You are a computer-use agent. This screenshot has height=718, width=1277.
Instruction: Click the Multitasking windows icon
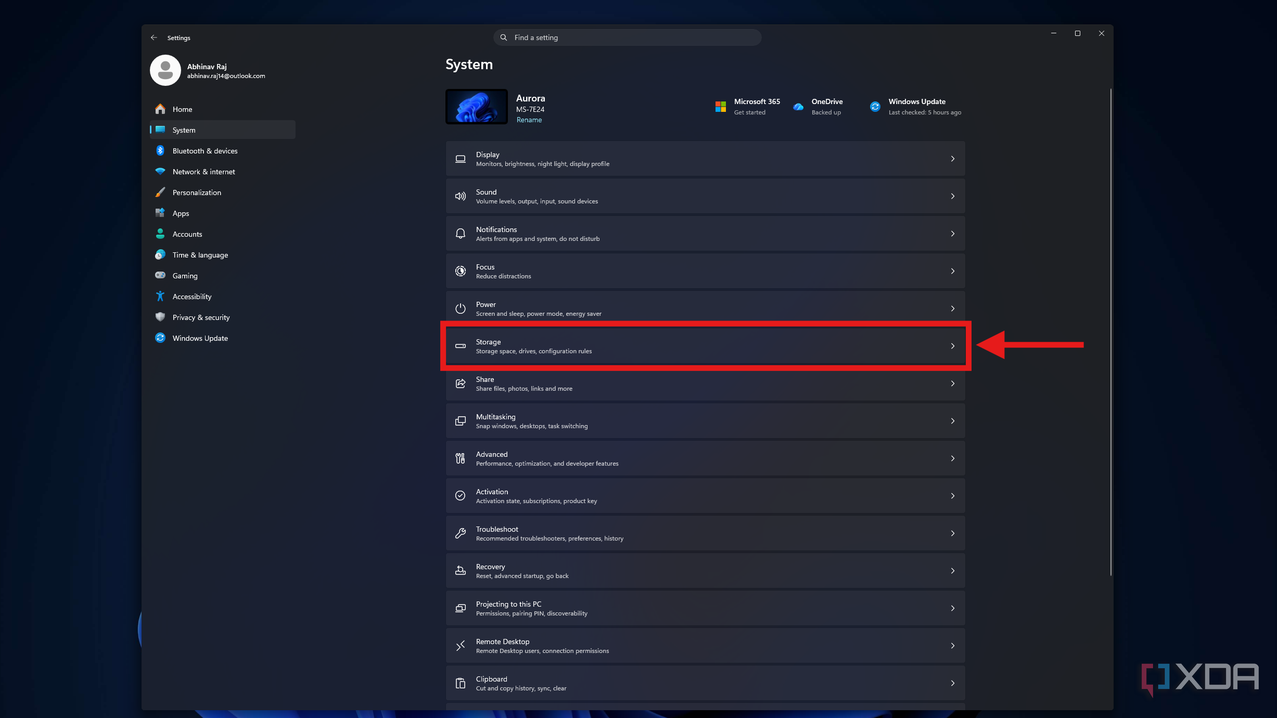[461, 421]
